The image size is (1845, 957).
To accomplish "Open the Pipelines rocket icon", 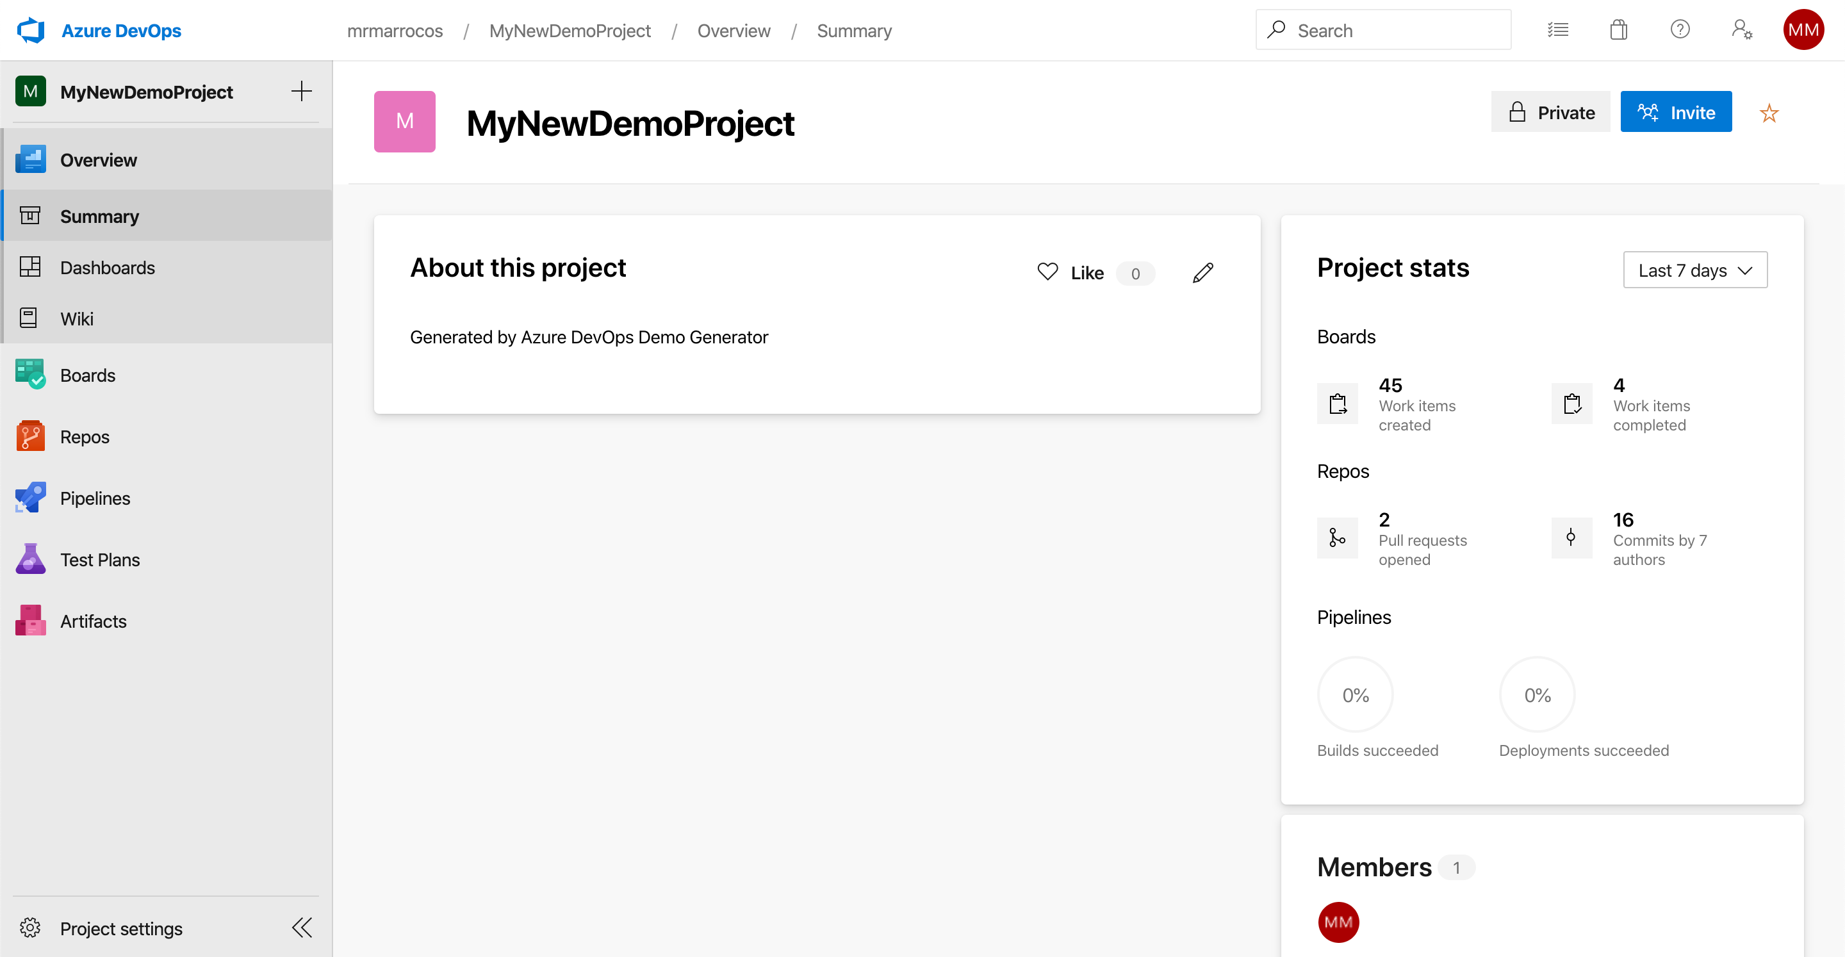I will (x=30, y=498).
